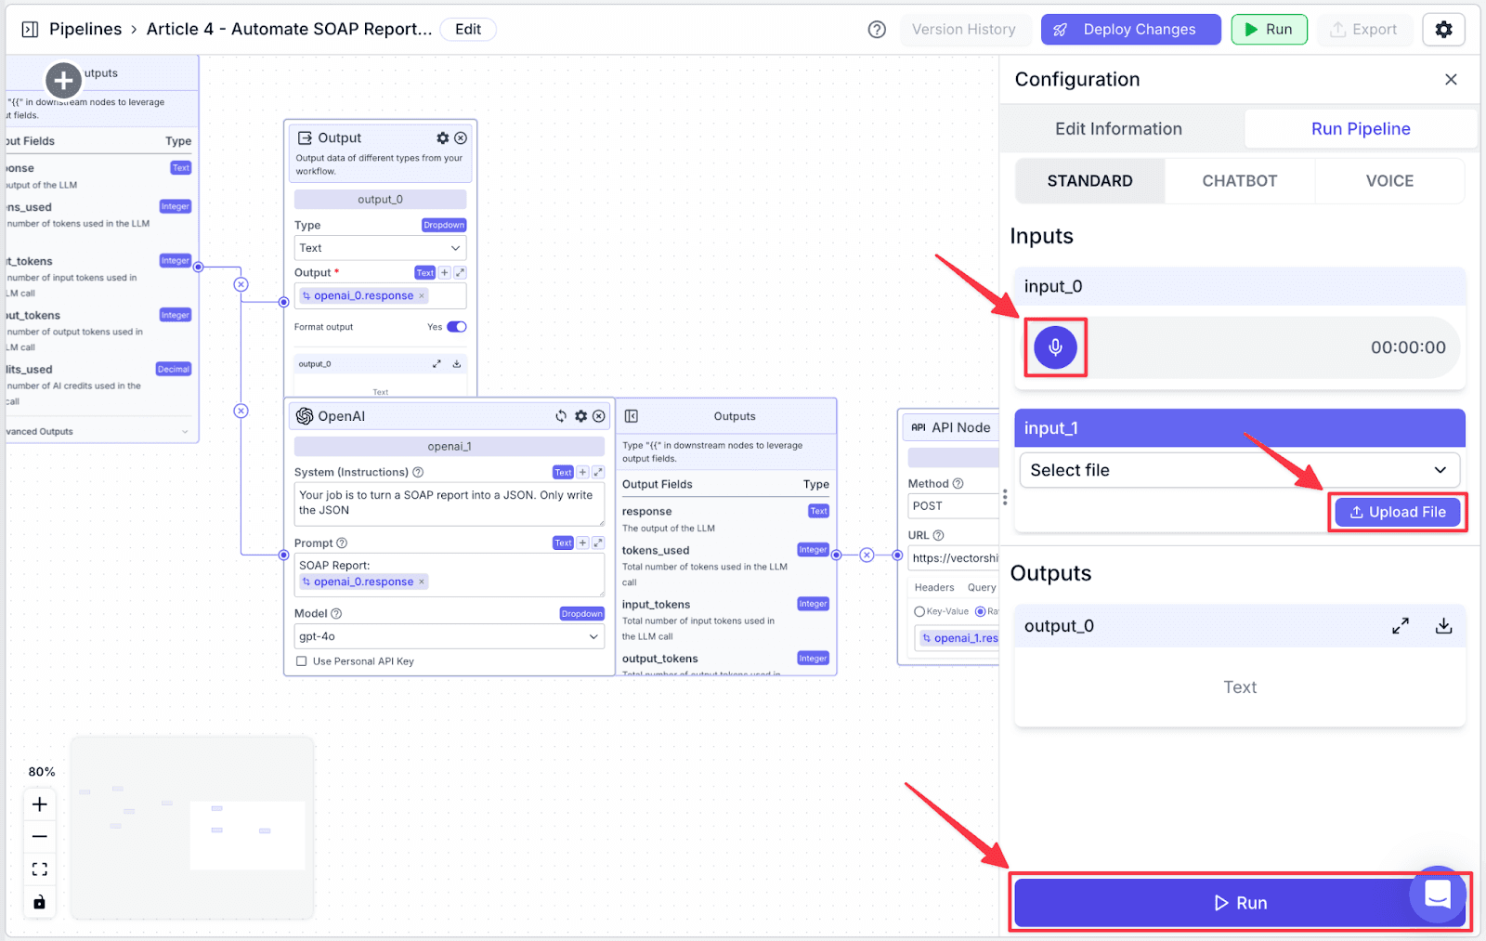Expand output_0 preview inside the Output node
1486x941 pixels.
click(x=437, y=364)
